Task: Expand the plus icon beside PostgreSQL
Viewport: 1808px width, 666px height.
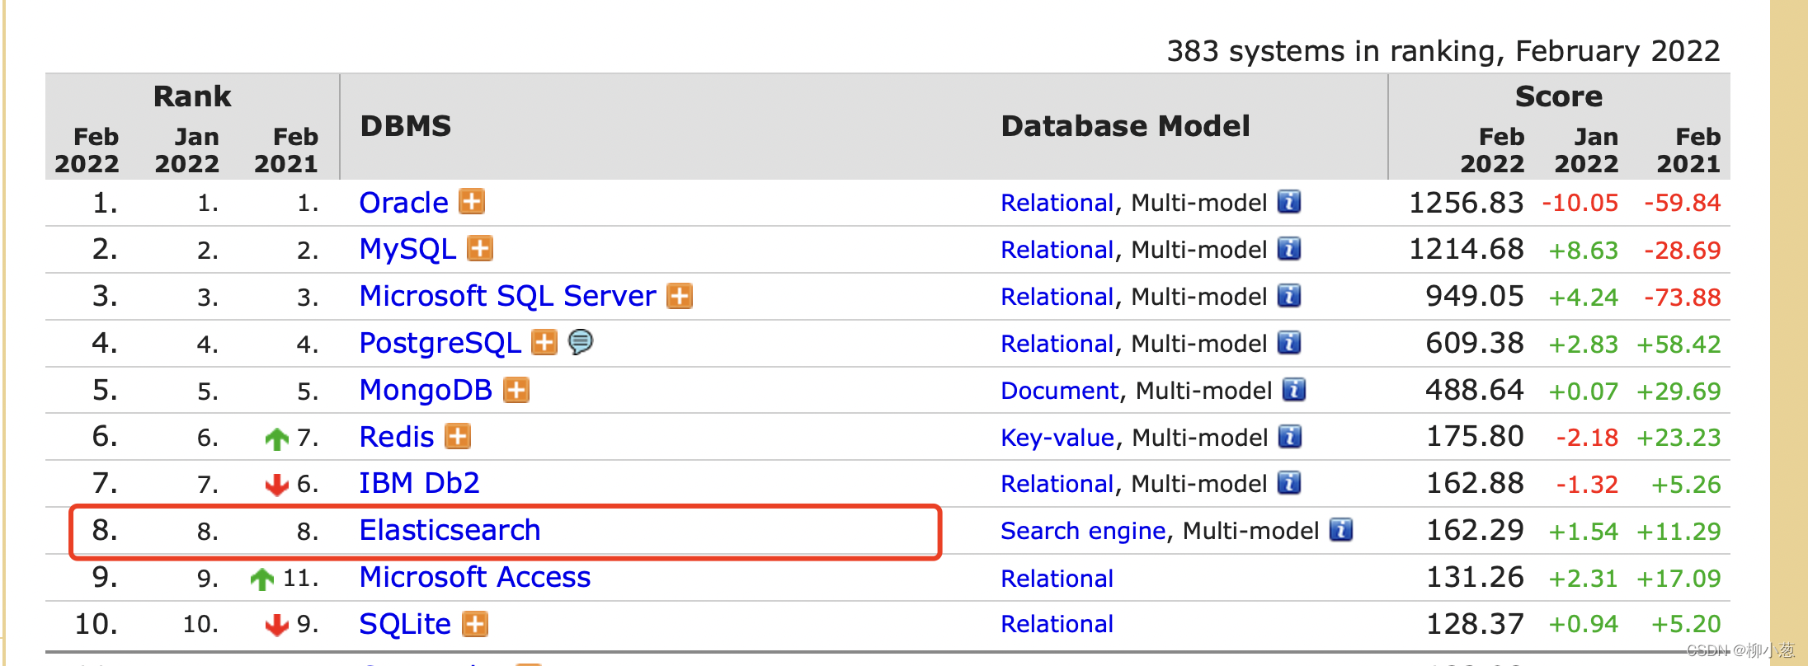Action: tap(544, 342)
